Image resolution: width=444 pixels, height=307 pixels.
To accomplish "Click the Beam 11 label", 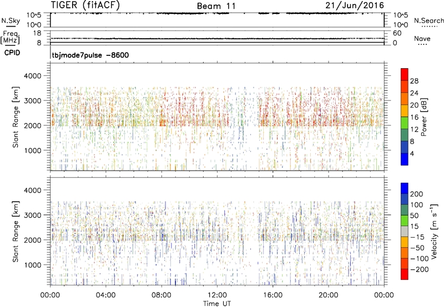I will pyautogui.click(x=216, y=6).
